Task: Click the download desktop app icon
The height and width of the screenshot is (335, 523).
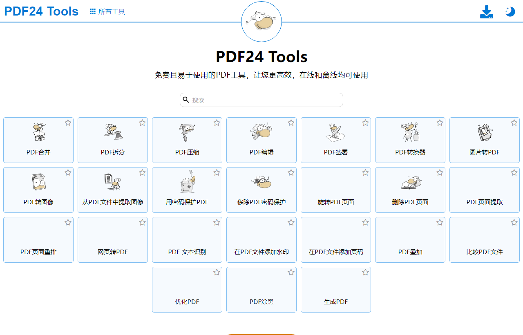Action: coord(486,12)
